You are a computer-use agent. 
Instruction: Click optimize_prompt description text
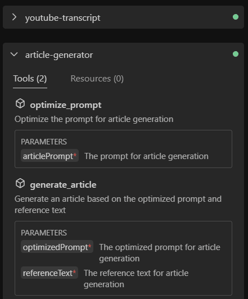pyautogui.click(x=94, y=119)
